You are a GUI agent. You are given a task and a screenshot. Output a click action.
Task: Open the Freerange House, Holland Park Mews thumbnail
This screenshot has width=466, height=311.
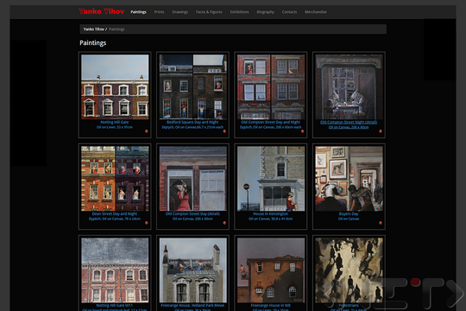point(193,270)
